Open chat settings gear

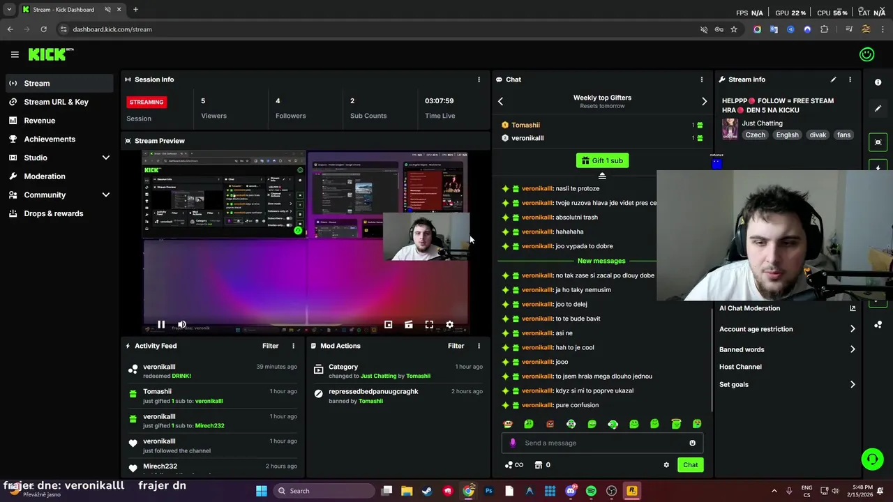[x=666, y=465]
